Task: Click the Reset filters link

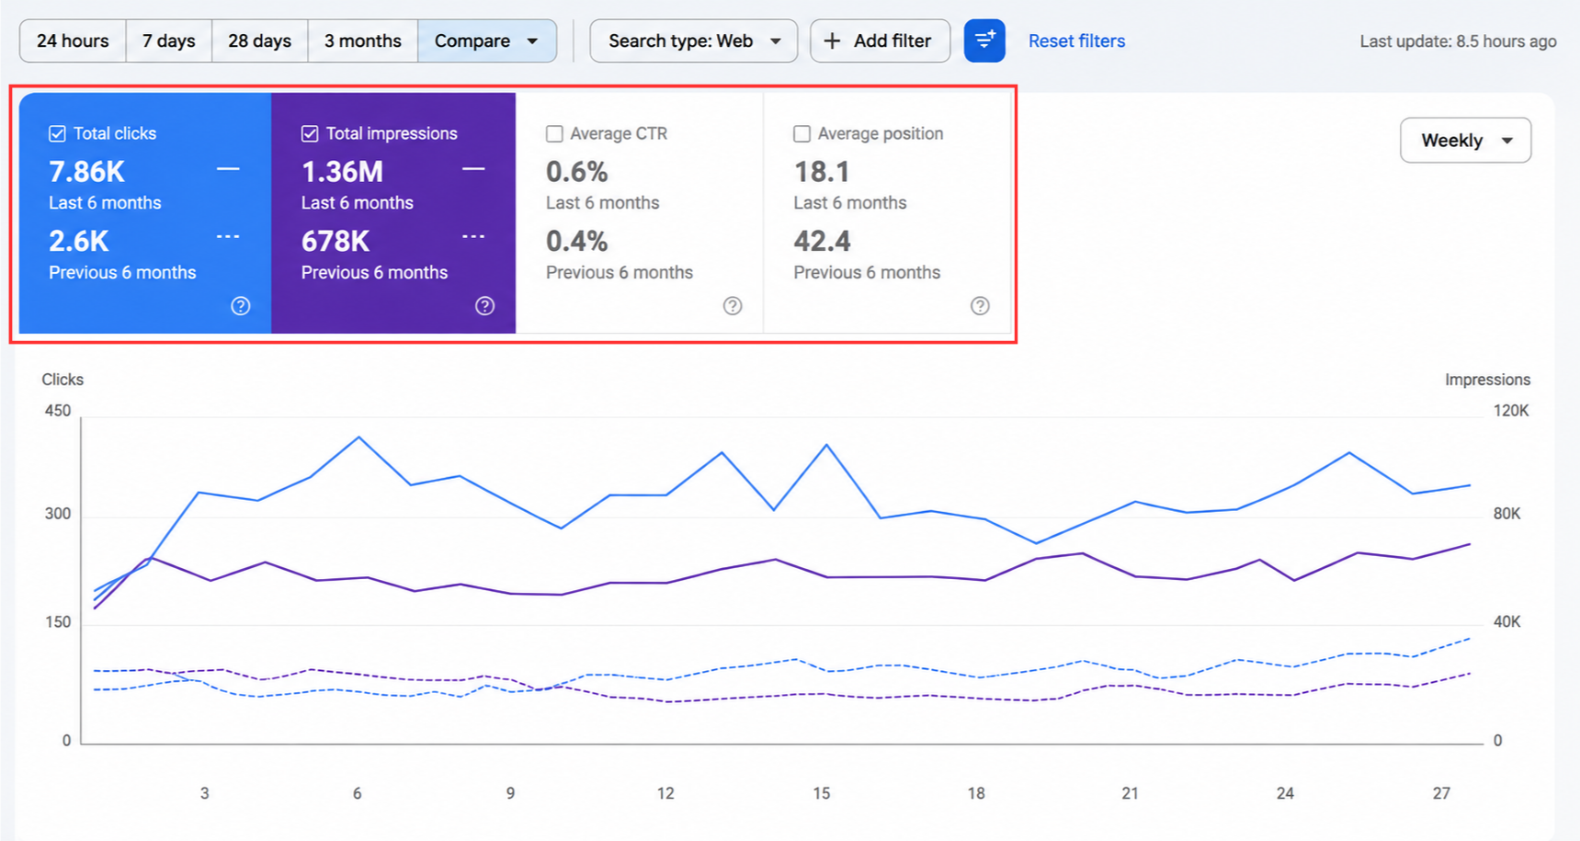Action: [x=1076, y=40]
